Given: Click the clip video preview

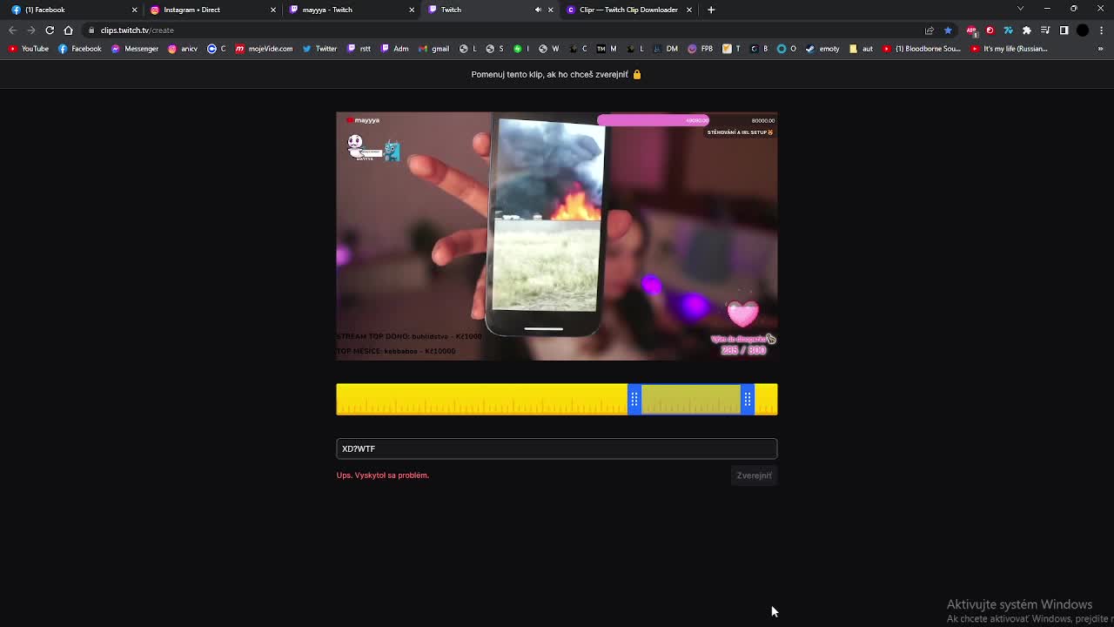Looking at the screenshot, I should click(x=557, y=236).
